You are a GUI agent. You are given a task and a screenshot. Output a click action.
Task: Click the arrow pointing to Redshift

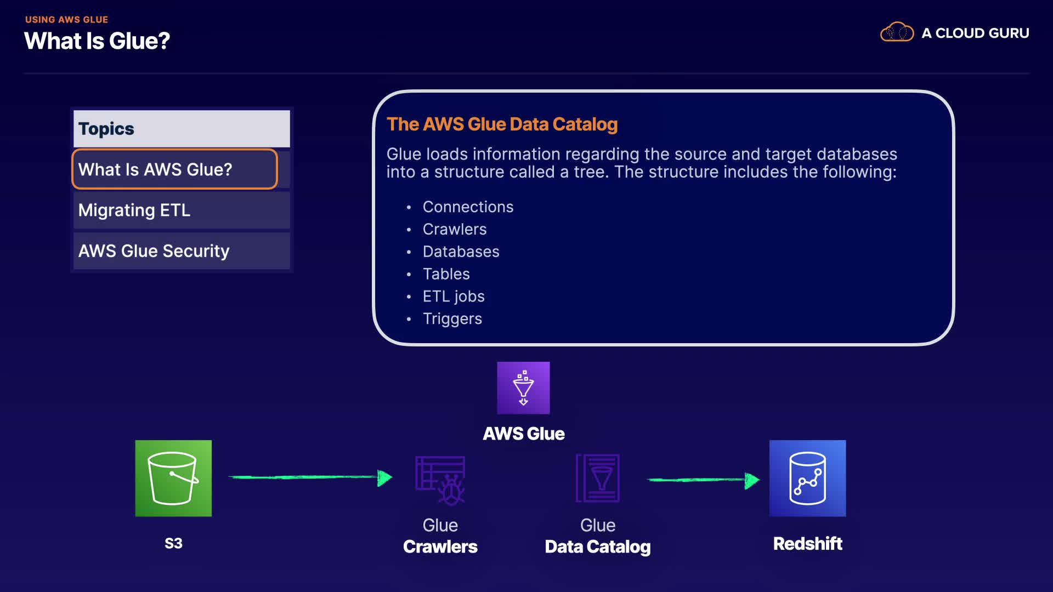[703, 480]
